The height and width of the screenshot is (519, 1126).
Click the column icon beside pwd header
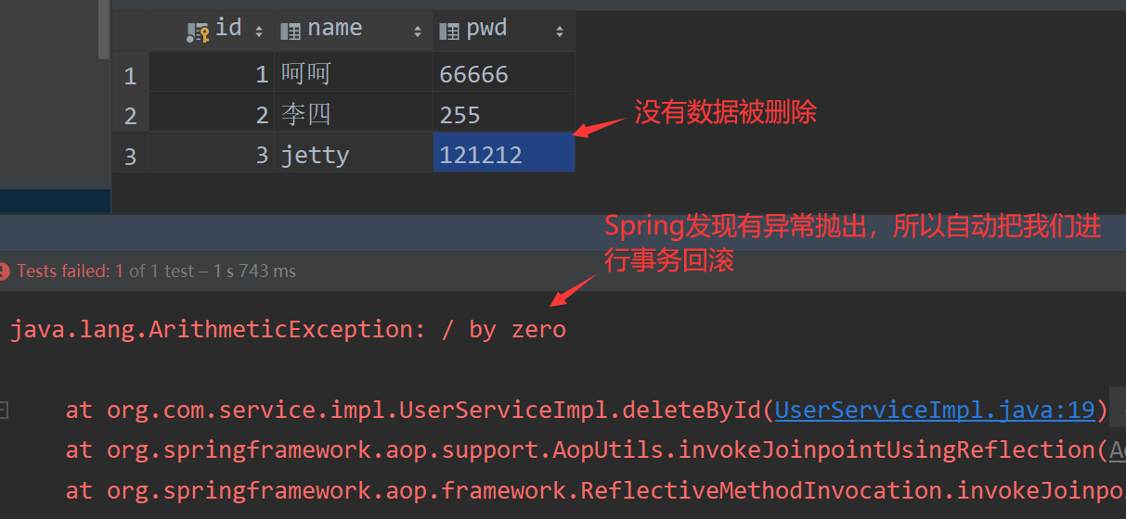pos(449,32)
